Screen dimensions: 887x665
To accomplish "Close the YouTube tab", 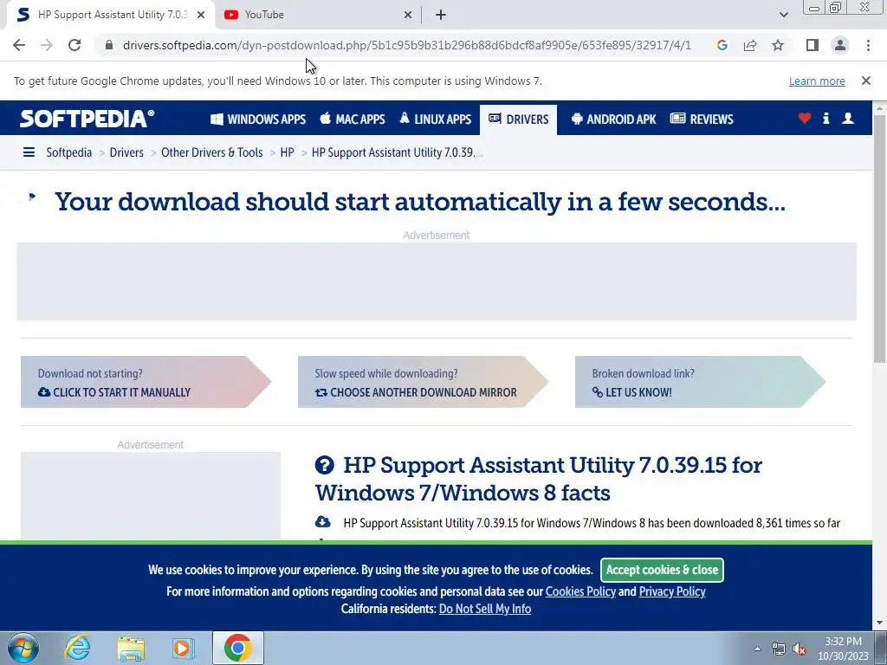I will (x=408, y=15).
